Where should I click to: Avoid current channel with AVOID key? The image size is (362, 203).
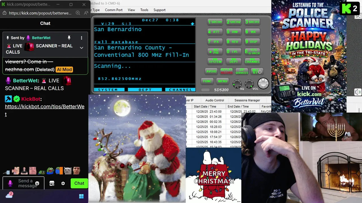point(211,71)
